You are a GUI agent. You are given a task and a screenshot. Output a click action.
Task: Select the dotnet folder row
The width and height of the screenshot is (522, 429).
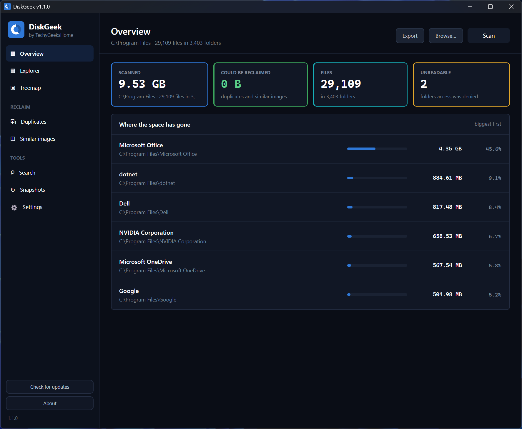(310, 178)
